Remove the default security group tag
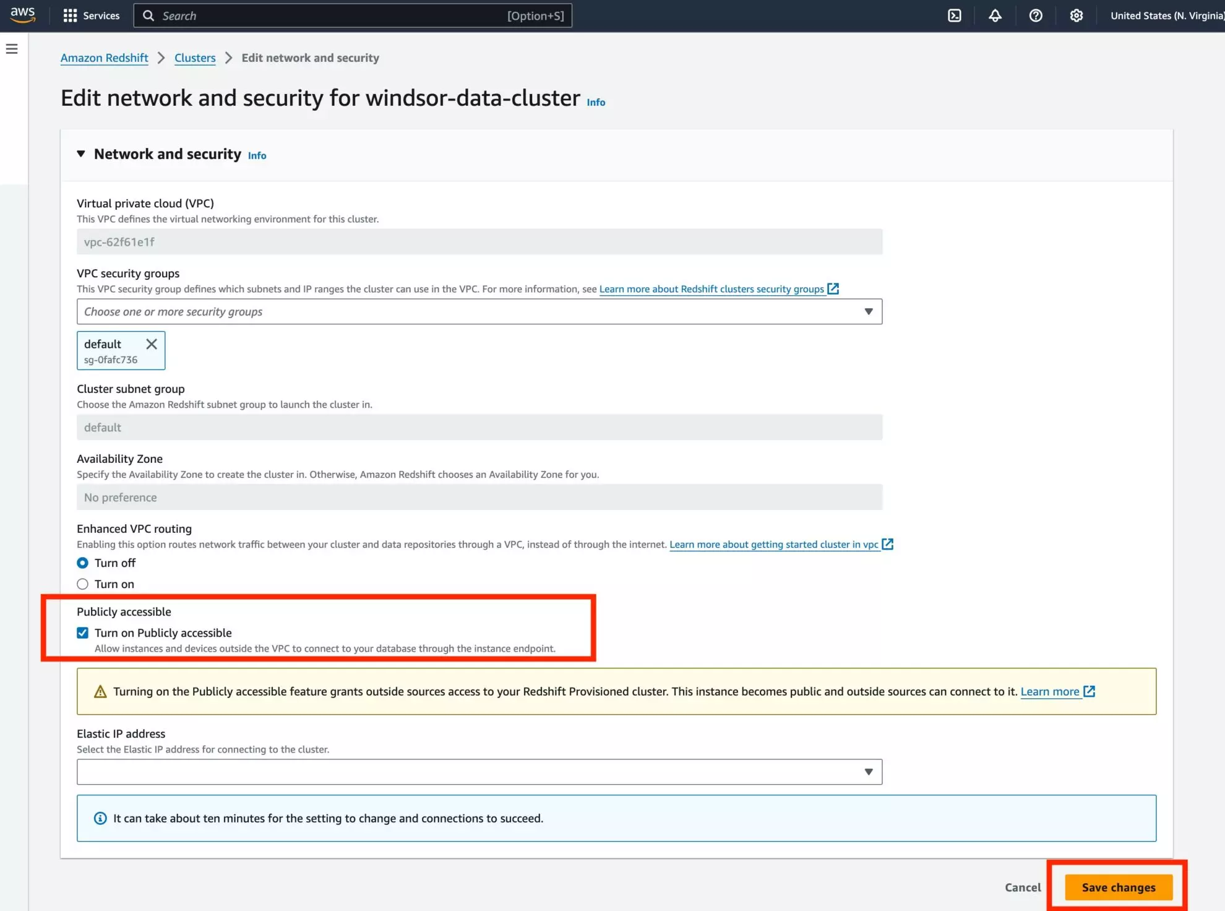Image resolution: width=1225 pixels, height=911 pixels. point(152,343)
